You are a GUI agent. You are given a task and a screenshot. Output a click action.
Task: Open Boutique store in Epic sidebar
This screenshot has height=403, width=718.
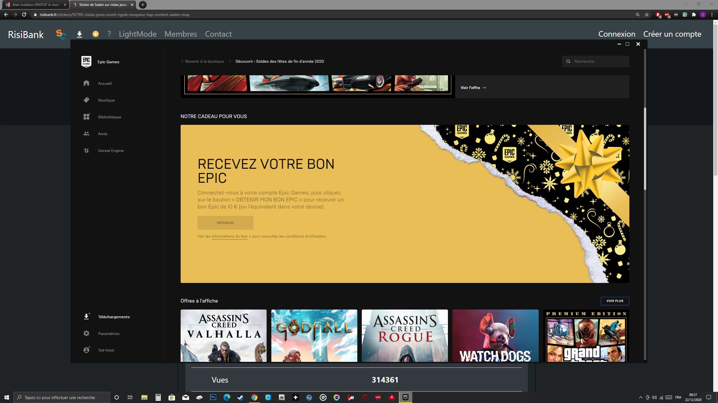[x=106, y=100]
